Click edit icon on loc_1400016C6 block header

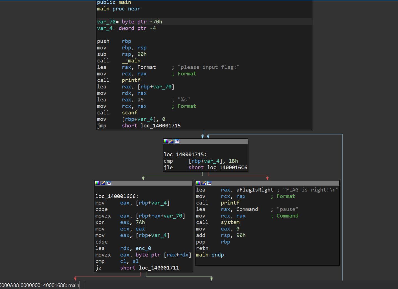(103, 183)
